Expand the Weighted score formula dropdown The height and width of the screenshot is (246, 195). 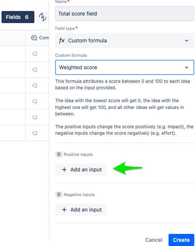click(125, 67)
